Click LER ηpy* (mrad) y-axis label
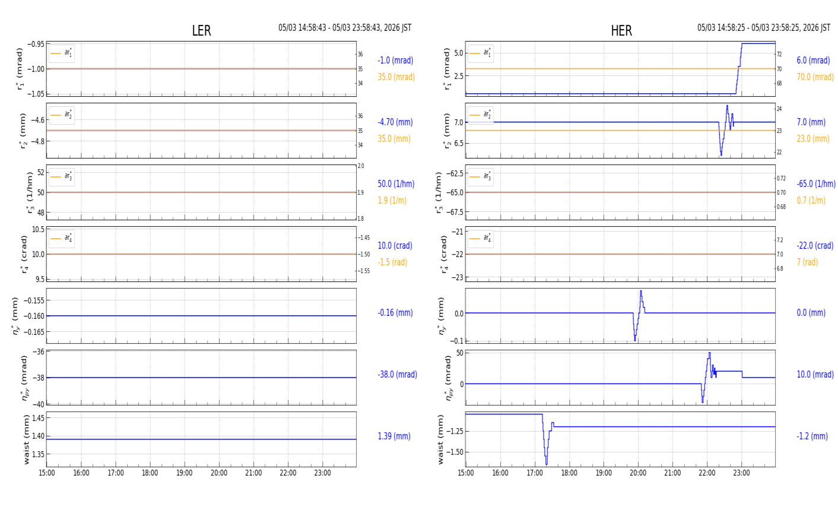This screenshot has width=838, height=513. tap(24, 378)
